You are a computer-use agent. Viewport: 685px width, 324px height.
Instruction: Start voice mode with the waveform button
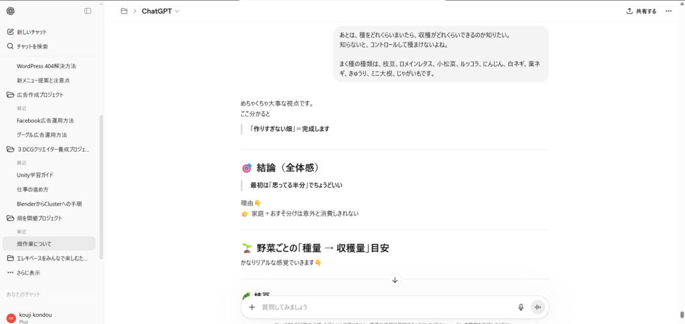point(536,307)
